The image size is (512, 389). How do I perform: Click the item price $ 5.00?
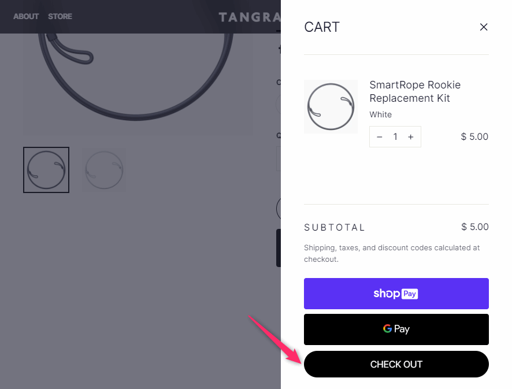click(474, 137)
